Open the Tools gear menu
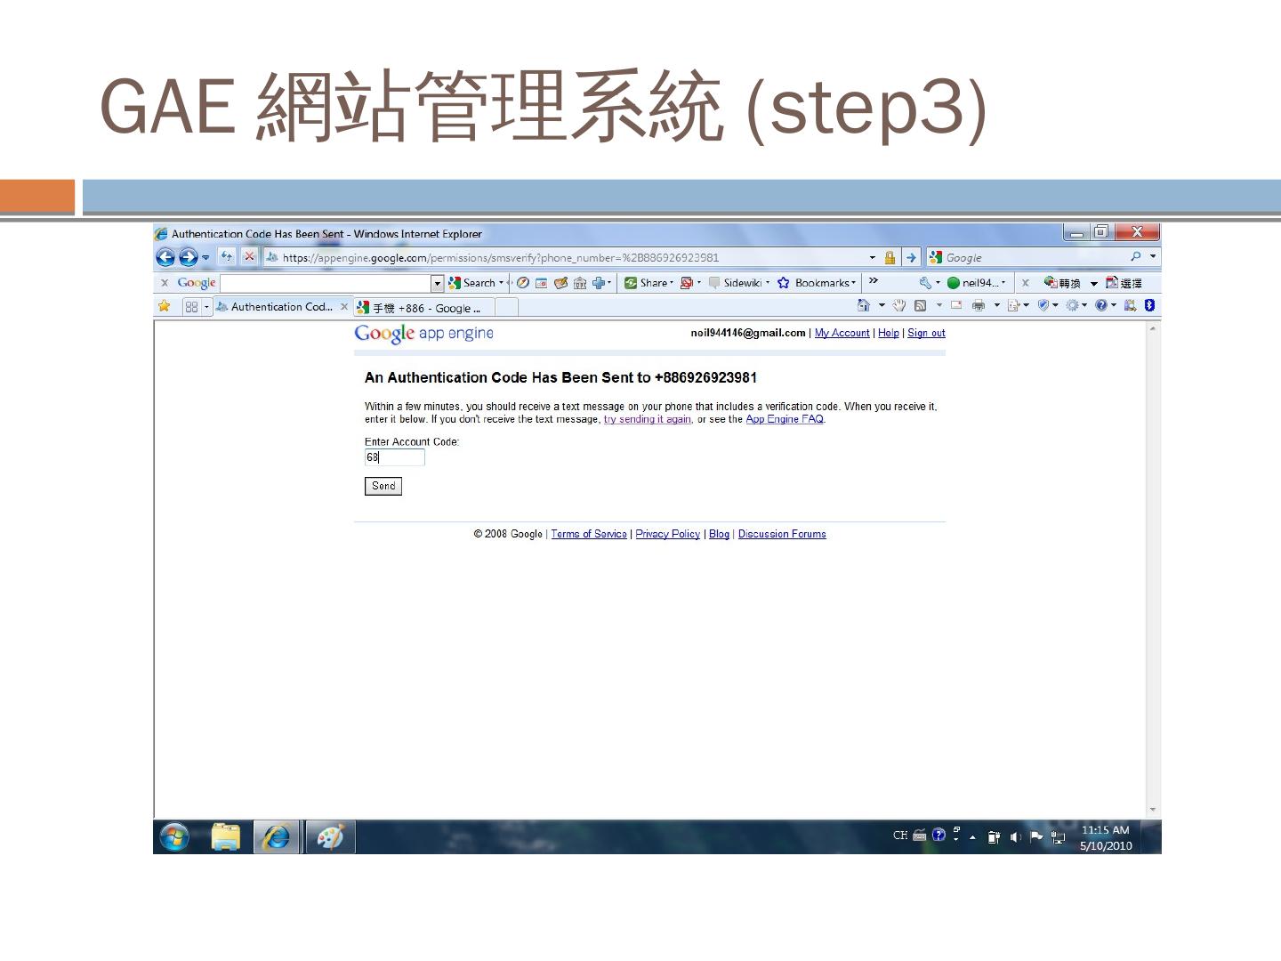The image size is (1281, 961). [x=1076, y=305]
